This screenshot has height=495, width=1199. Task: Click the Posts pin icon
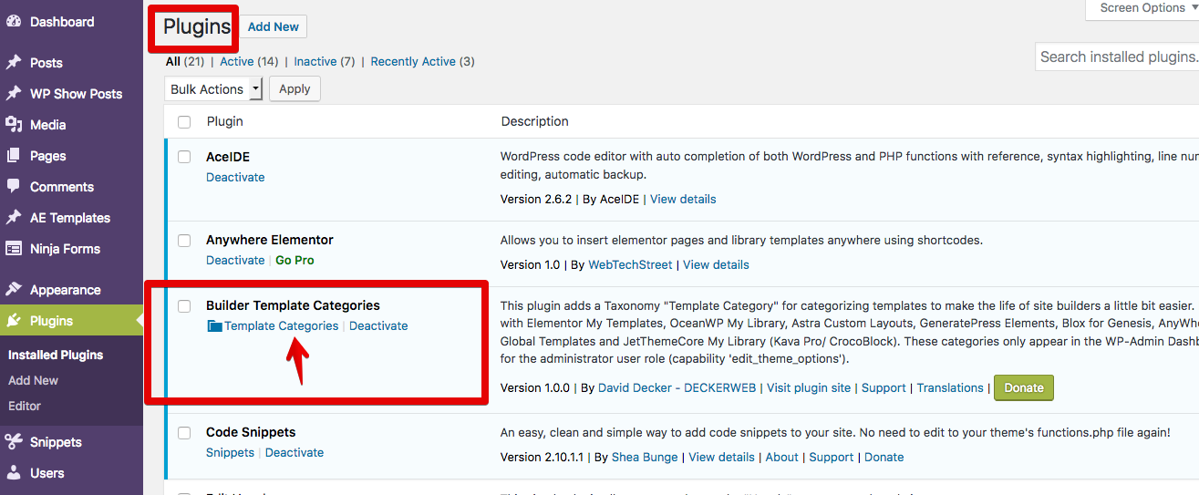pos(14,63)
